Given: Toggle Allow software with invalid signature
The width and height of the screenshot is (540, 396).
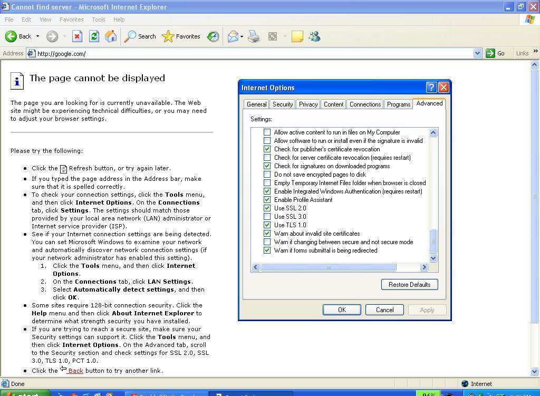Looking at the screenshot, I should (267, 140).
